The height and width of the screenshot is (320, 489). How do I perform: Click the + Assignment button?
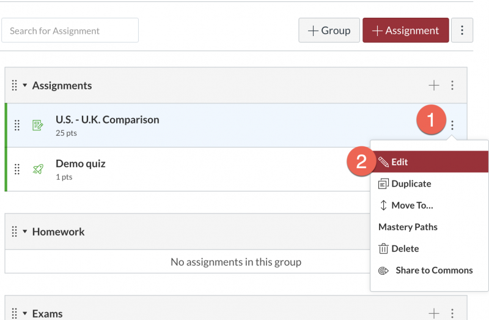[x=405, y=30]
